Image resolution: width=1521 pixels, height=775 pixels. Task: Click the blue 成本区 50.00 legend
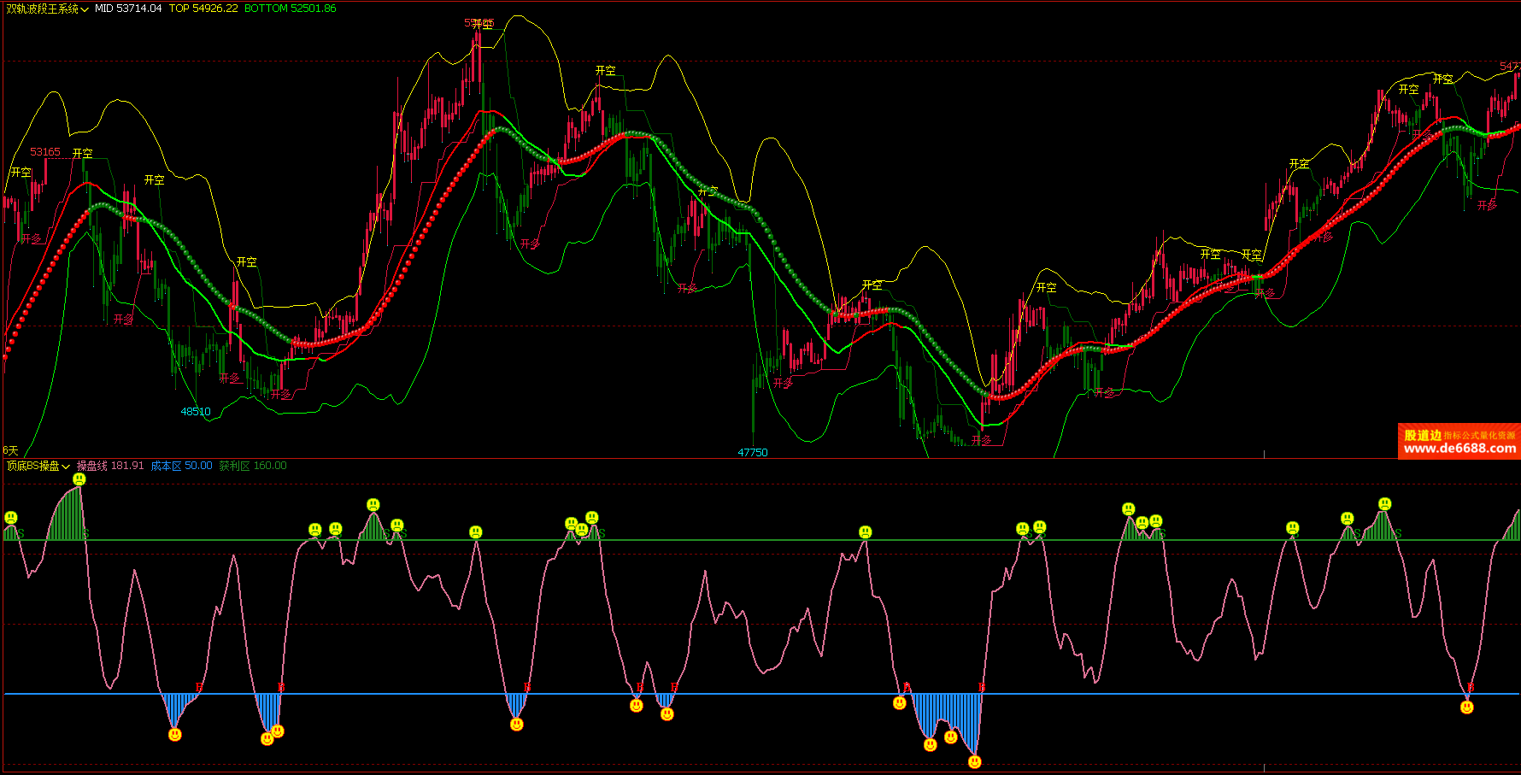pos(181,467)
